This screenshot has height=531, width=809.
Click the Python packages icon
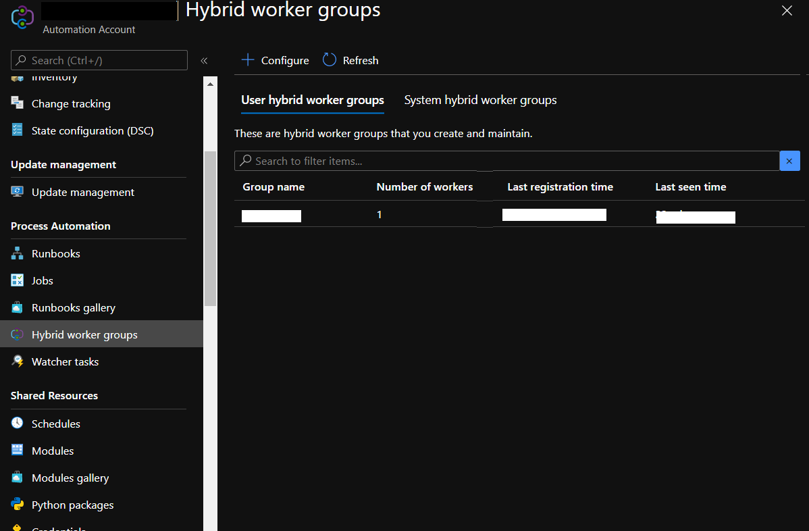tap(17, 504)
